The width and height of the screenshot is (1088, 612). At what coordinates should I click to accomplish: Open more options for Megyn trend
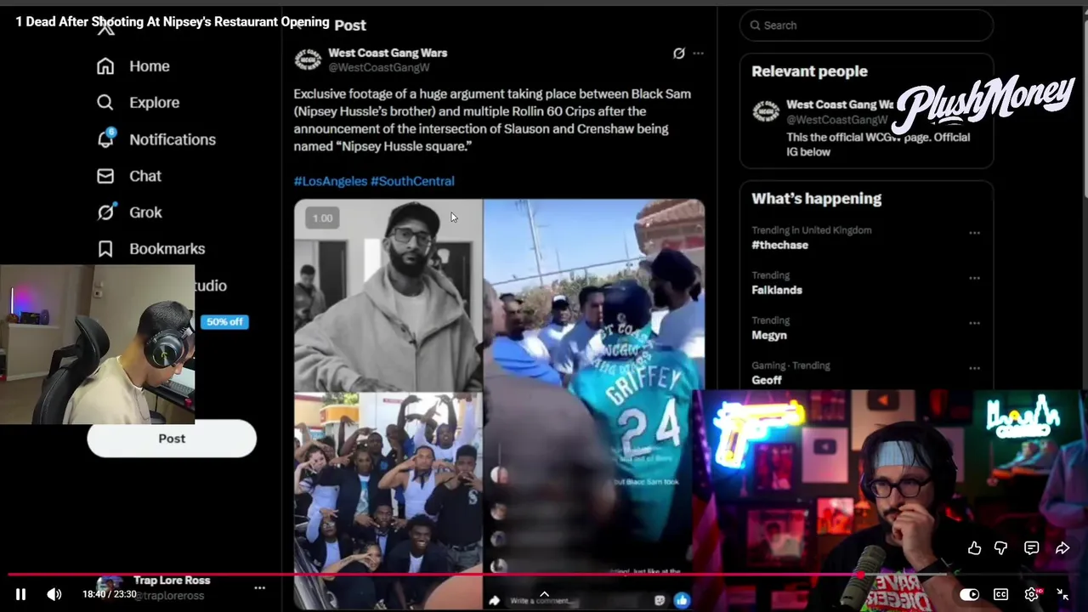tap(974, 323)
